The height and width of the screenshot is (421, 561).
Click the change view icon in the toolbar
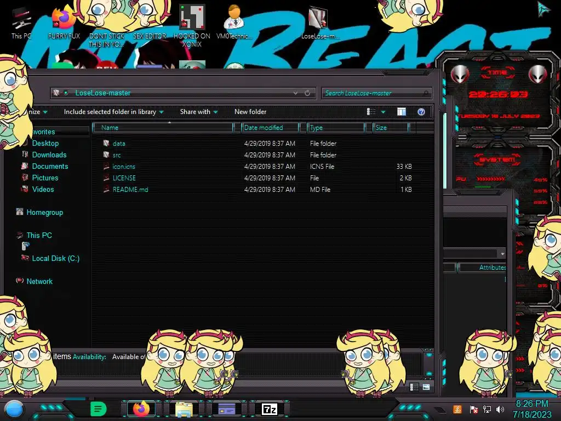[x=371, y=112]
